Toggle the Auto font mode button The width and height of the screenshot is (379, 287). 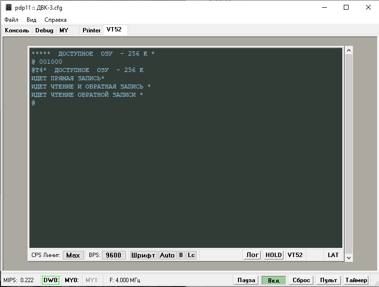167,255
